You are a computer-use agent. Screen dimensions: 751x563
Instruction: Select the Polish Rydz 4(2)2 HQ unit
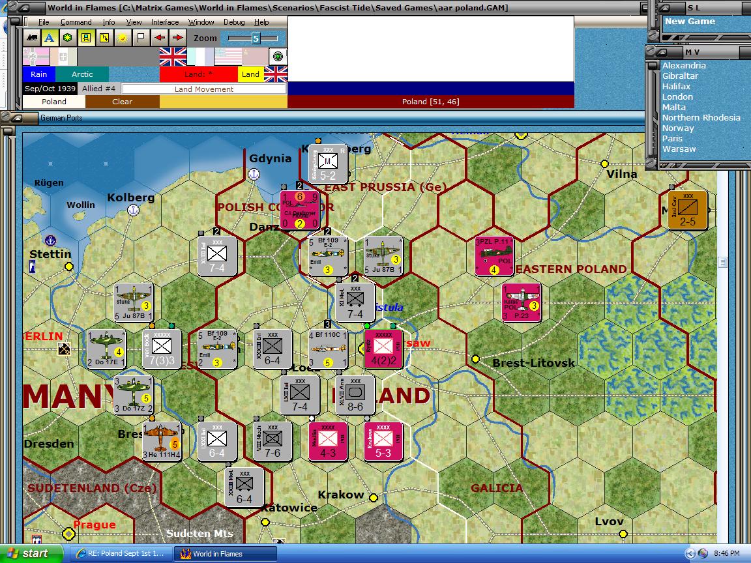(383, 349)
